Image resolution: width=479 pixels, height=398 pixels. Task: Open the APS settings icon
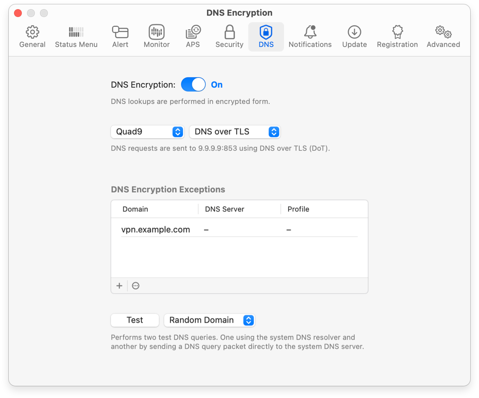coord(193,37)
